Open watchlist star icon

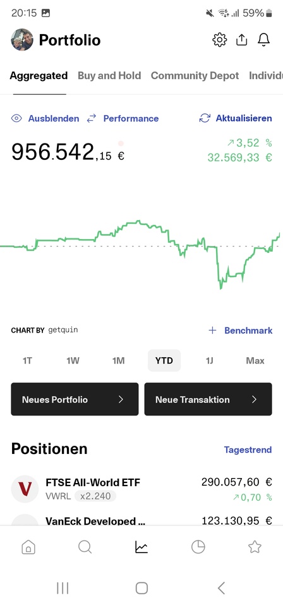click(x=255, y=547)
